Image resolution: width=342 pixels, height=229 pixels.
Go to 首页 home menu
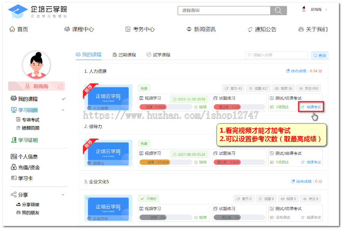(x=19, y=29)
